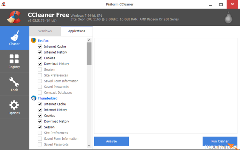The height and width of the screenshot is (150, 240).
Task: Uncheck Firefox Download History
Action: point(40,64)
